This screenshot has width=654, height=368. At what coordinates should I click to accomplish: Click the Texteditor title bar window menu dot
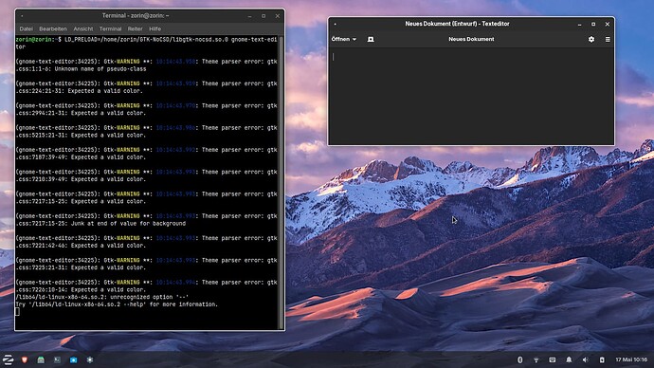[x=335, y=25]
